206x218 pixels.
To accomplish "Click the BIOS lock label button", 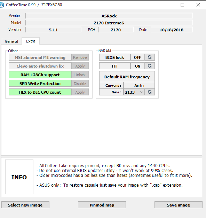I will coord(115,57).
